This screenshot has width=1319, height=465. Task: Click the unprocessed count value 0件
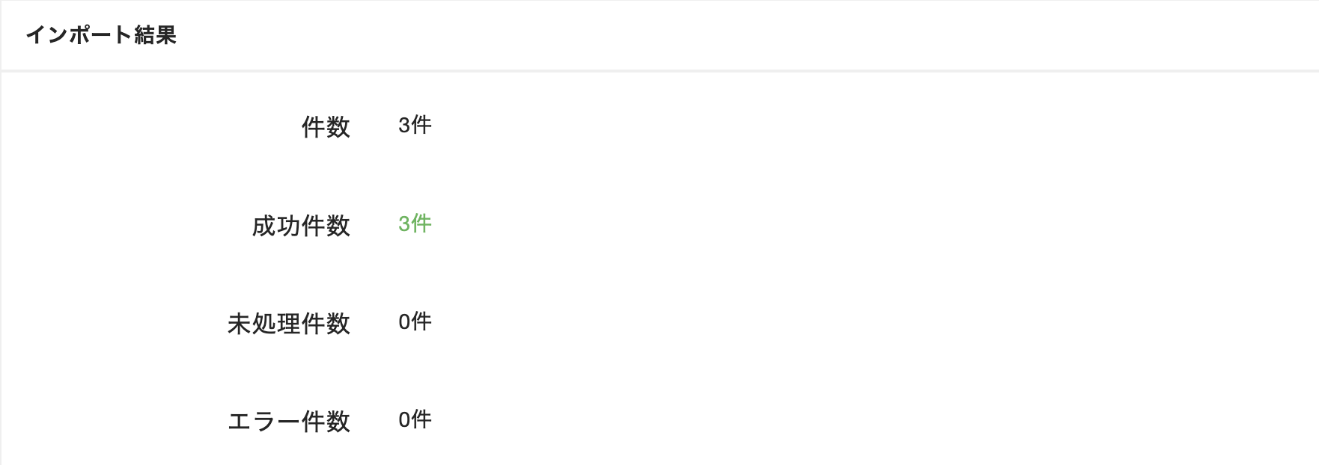point(415,321)
